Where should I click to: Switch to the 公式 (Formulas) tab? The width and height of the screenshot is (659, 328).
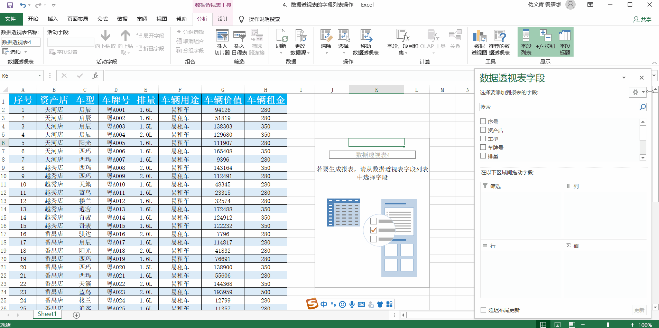coord(102,19)
